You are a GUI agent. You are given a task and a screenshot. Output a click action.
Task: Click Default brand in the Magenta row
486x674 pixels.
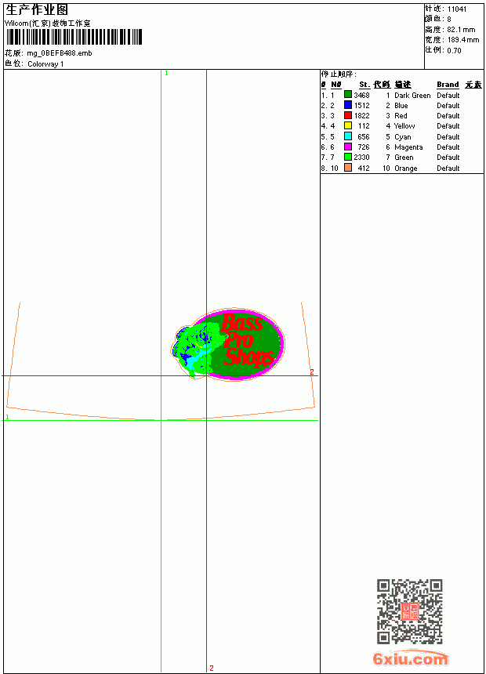[x=448, y=147]
